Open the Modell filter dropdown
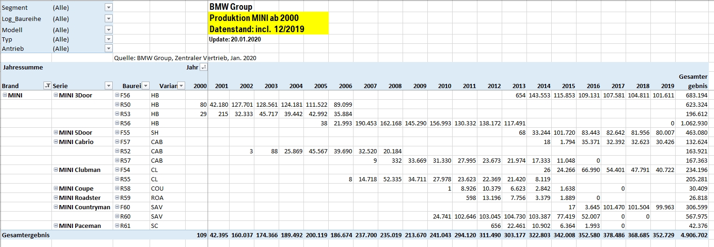The image size is (714, 247). coord(108,30)
